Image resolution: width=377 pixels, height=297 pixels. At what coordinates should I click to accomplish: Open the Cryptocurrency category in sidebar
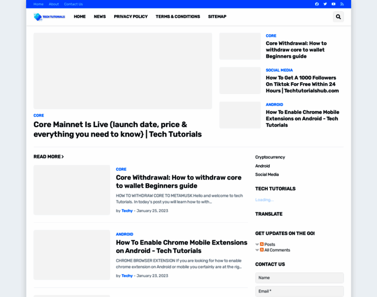[270, 157]
